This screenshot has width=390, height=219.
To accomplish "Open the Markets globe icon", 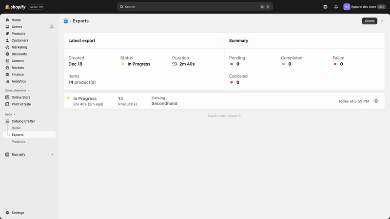I will 7,68.
